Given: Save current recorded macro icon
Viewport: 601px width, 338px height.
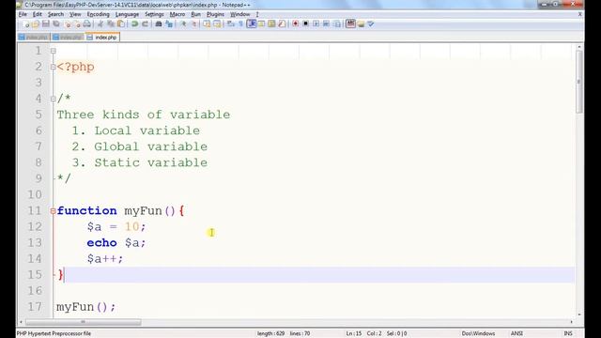Looking at the screenshot, I should tap(336, 24).
